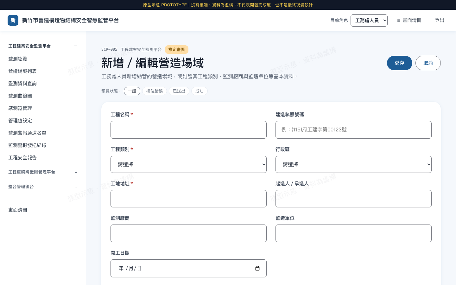The image size is (456, 285).
Task: Click the 推定畫面 badge
Action: 177,50
